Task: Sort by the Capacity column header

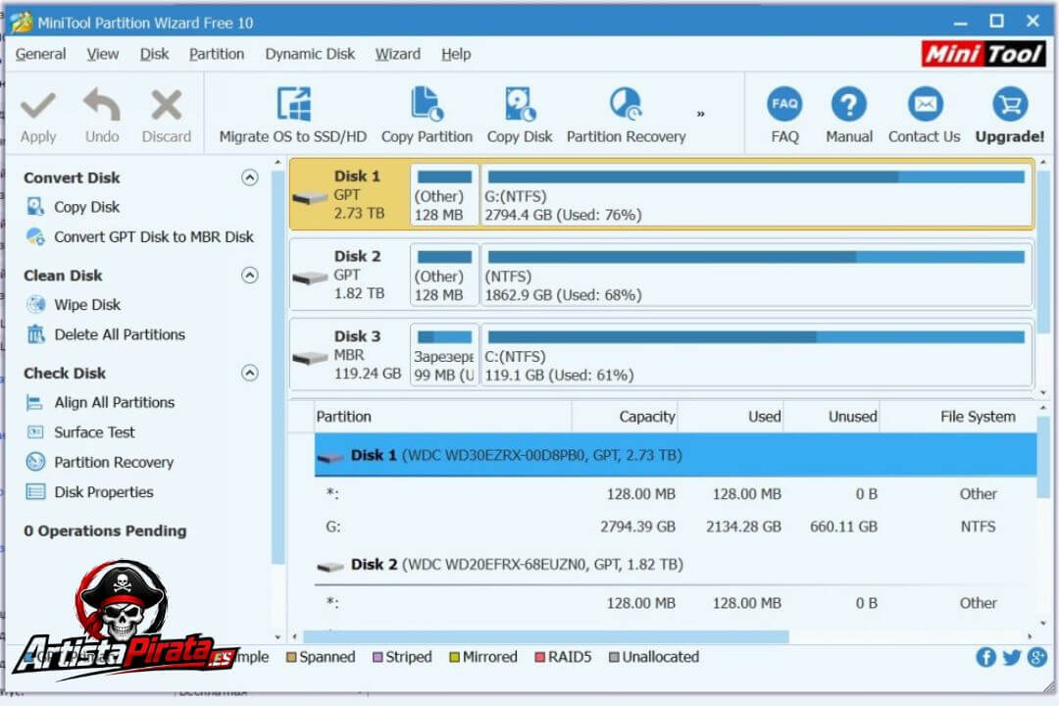Action: (x=625, y=416)
